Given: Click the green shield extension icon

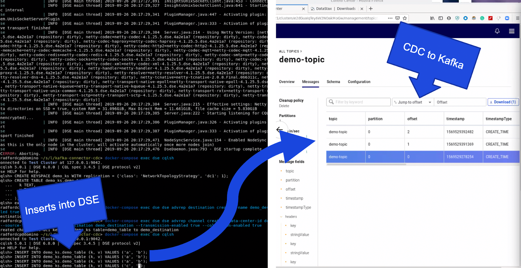Looking at the screenshot, I should click(x=457, y=18).
